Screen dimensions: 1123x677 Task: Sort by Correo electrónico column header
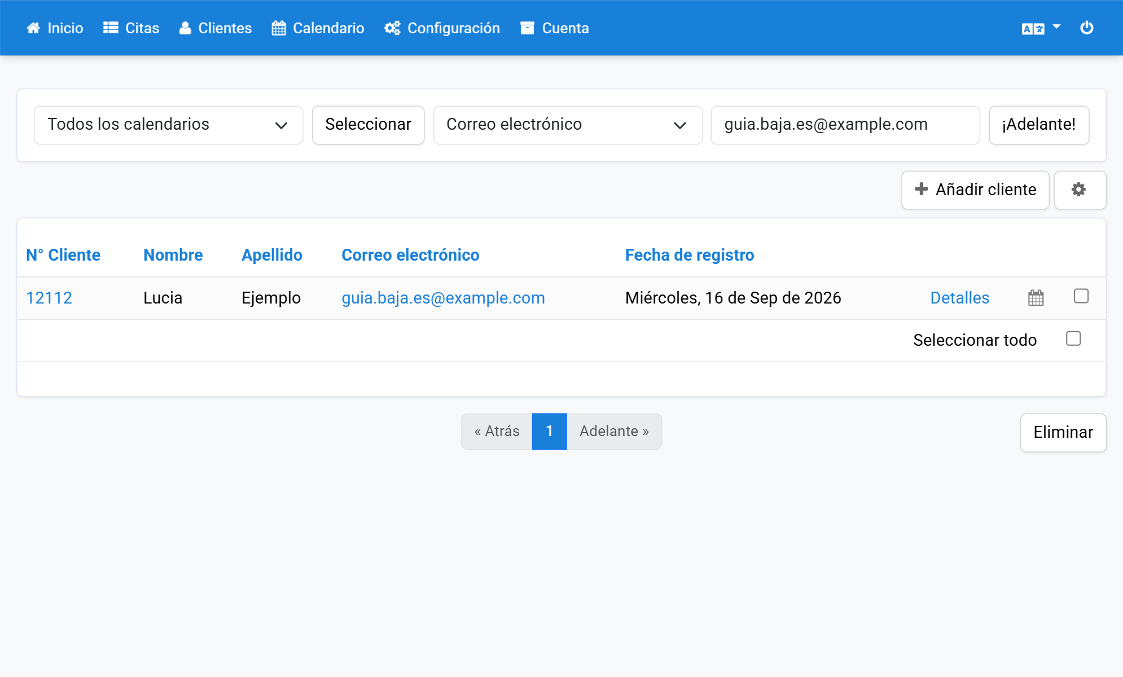(410, 255)
